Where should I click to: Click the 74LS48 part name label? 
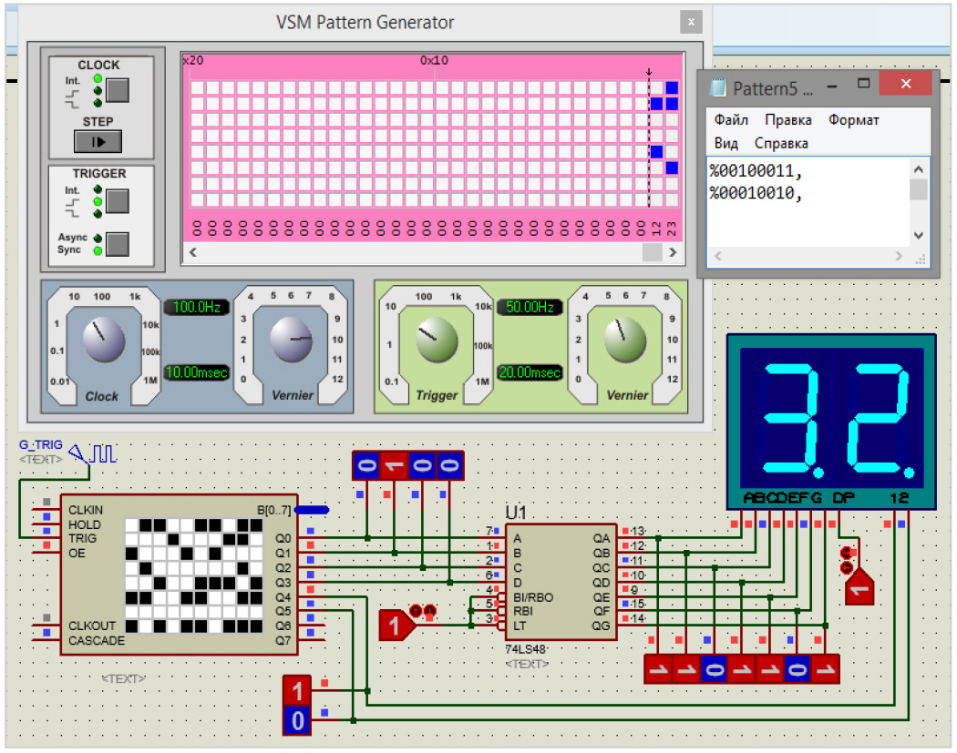[x=526, y=648]
